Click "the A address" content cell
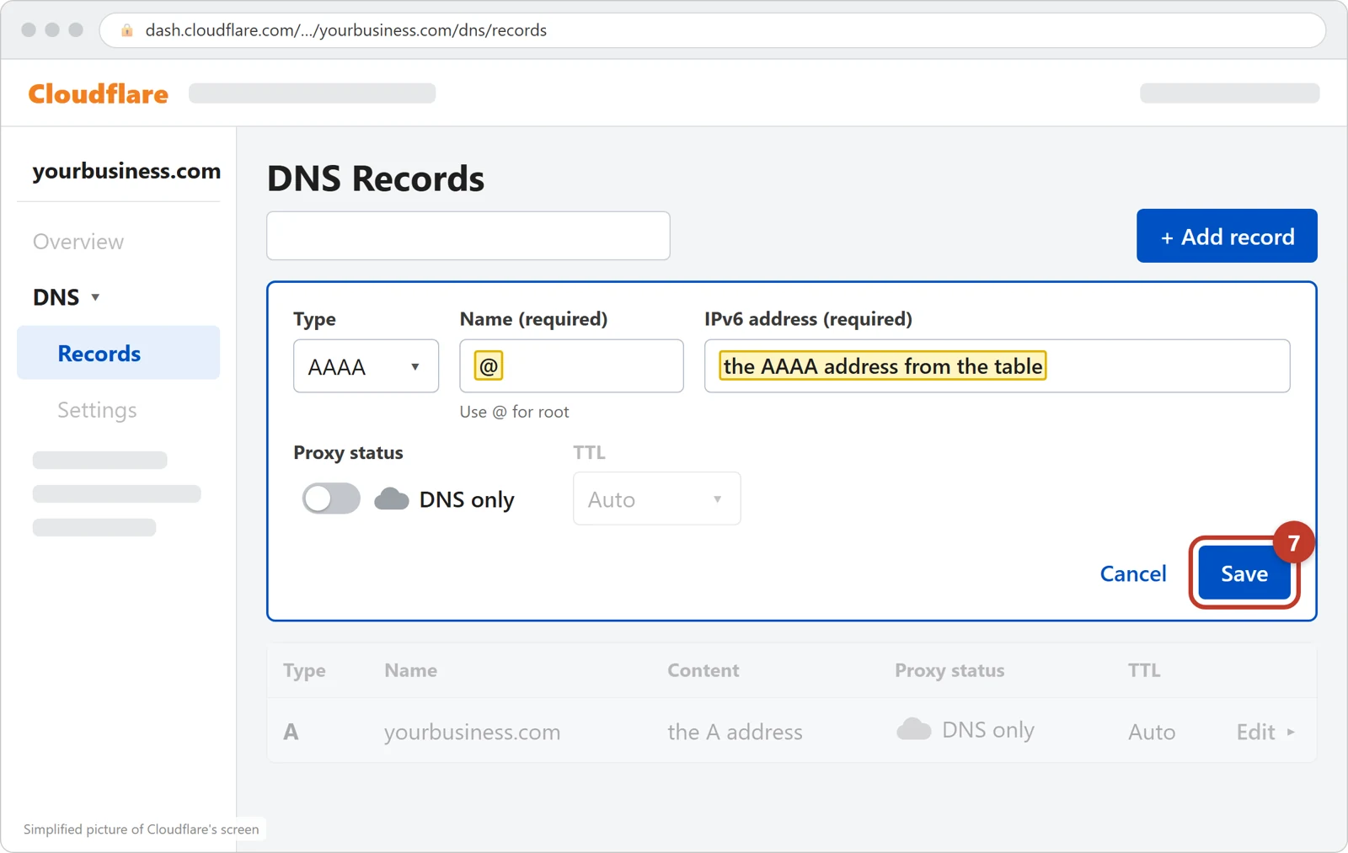The image size is (1348, 853). pyautogui.click(x=735, y=732)
